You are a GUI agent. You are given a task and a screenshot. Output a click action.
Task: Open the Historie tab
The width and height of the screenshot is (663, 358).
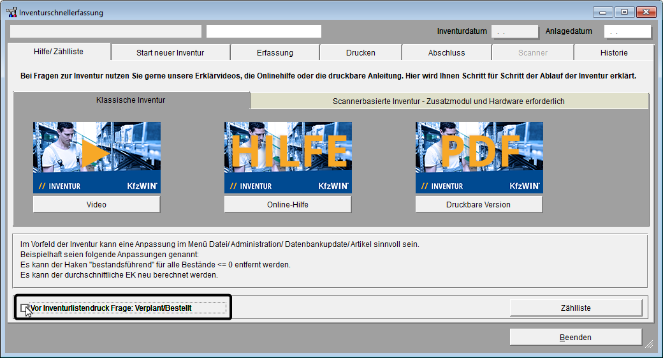[614, 53]
